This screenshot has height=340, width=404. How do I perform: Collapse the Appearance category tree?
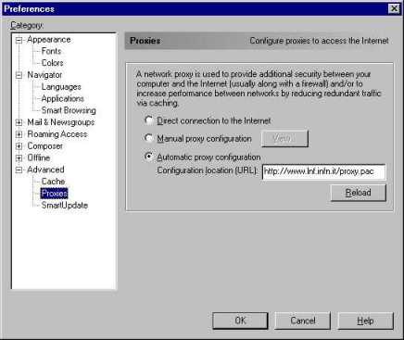pos(19,40)
